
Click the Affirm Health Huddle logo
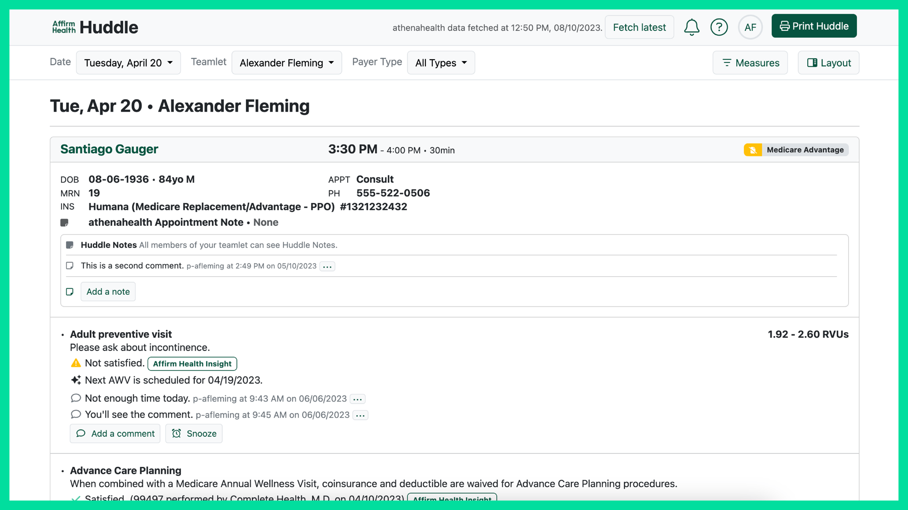pyautogui.click(x=95, y=27)
